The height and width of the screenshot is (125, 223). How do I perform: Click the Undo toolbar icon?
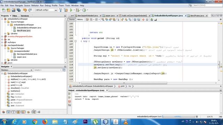tap(25, 10)
